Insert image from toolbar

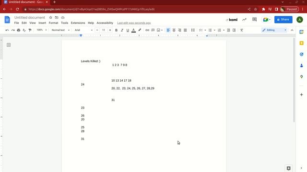coord(158,30)
